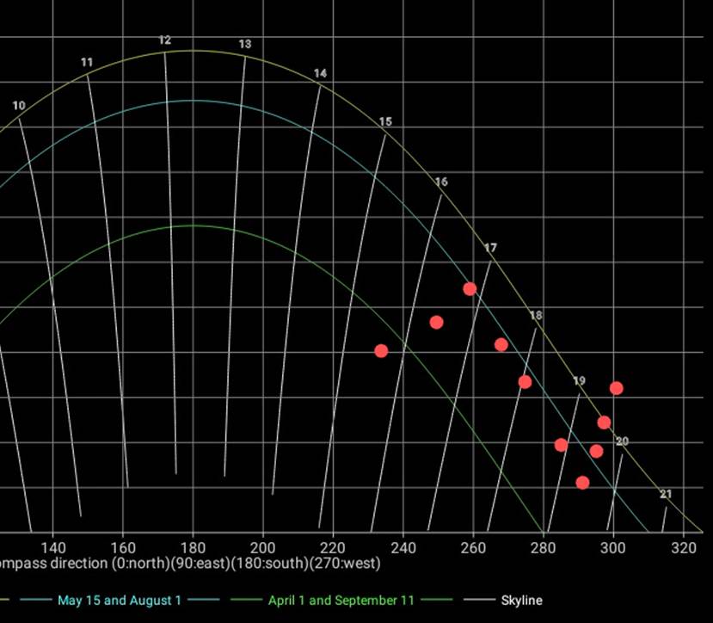Select the topmost red dot on the chart
This screenshot has height=623, width=713.
pos(470,289)
